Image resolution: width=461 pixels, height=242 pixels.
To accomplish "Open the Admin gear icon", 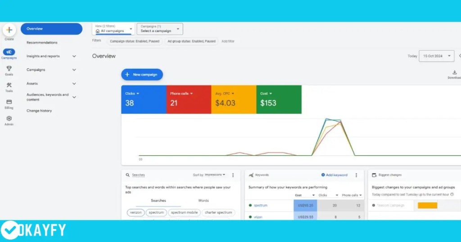I will click(9, 118).
